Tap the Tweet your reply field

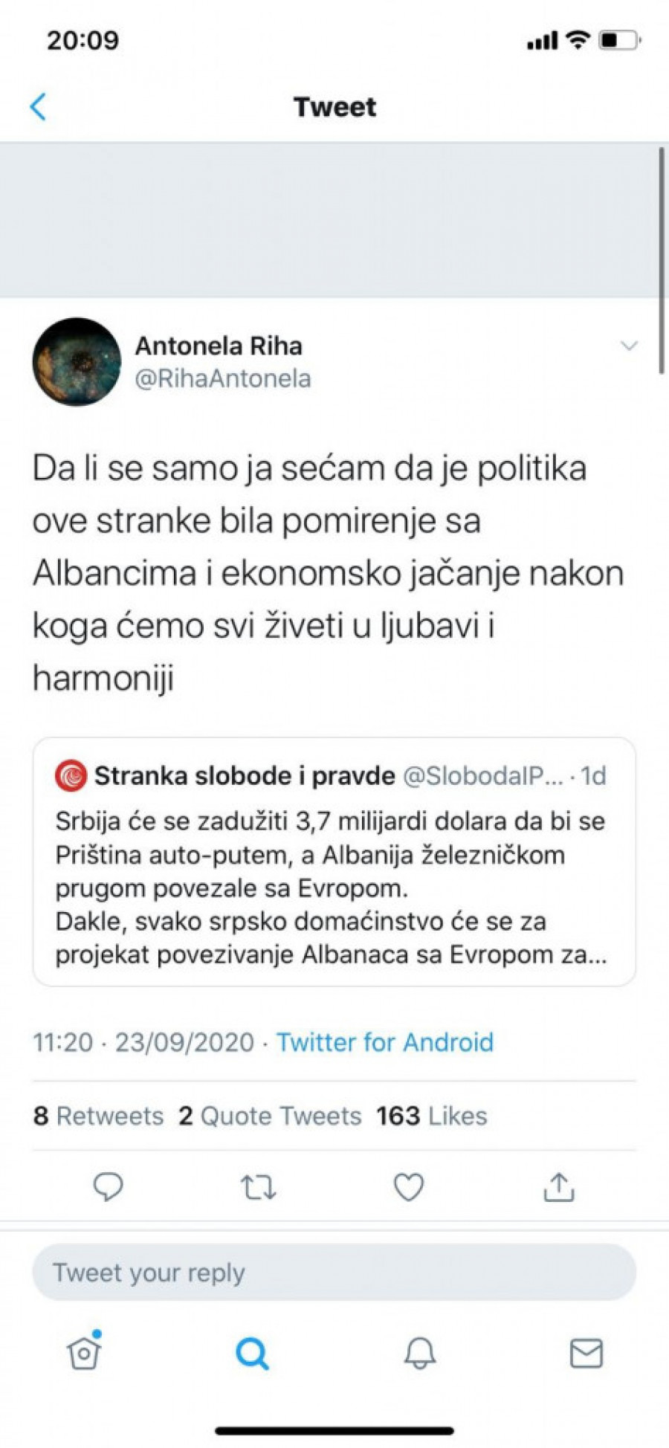tap(334, 1273)
